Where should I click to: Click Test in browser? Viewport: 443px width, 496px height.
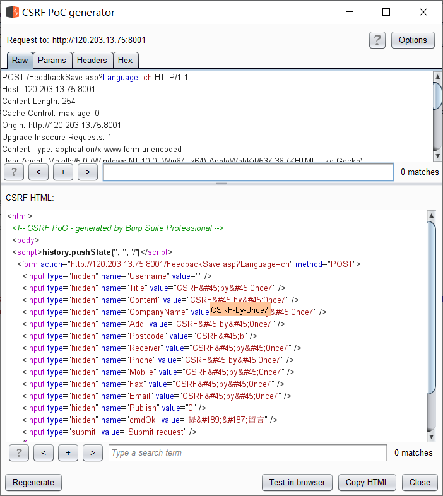(297, 482)
